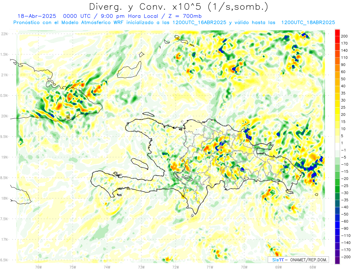Click the '8.5N' latitude label
The image size is (351, 271).
coord(4,178)
